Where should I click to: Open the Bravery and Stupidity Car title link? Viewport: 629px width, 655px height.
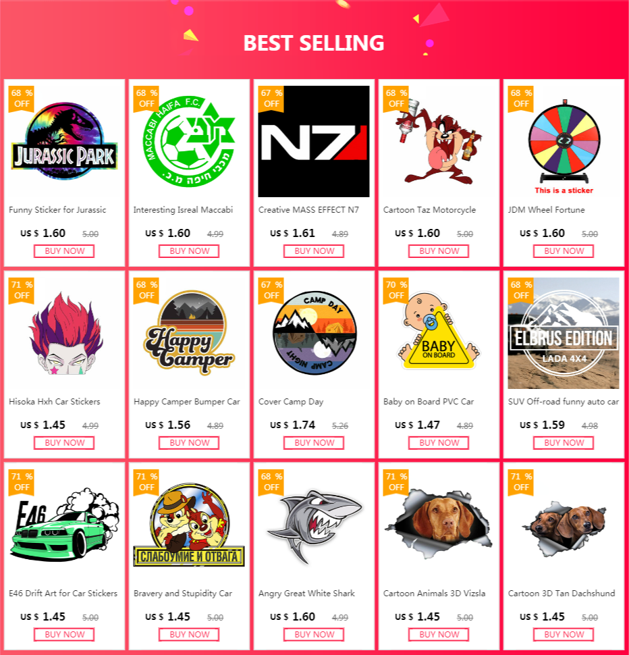pos(183,594)
